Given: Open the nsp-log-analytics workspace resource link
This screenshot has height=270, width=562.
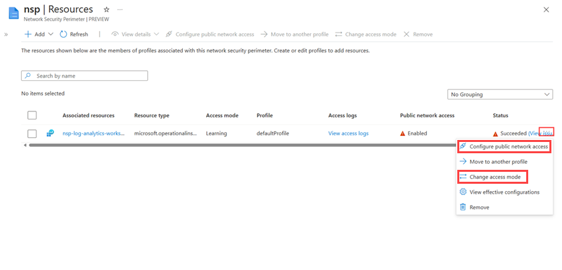Looking at the screenshot, I should pyautogui.click(x=93, y=133).
